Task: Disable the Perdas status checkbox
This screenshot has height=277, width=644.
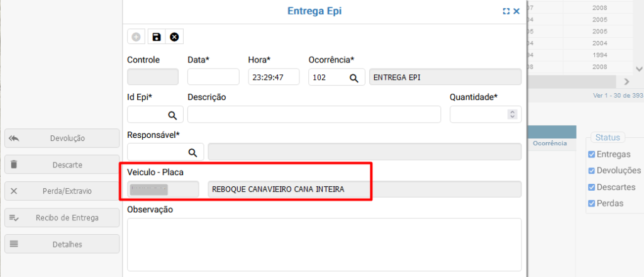Action: (x=591, y=203)
